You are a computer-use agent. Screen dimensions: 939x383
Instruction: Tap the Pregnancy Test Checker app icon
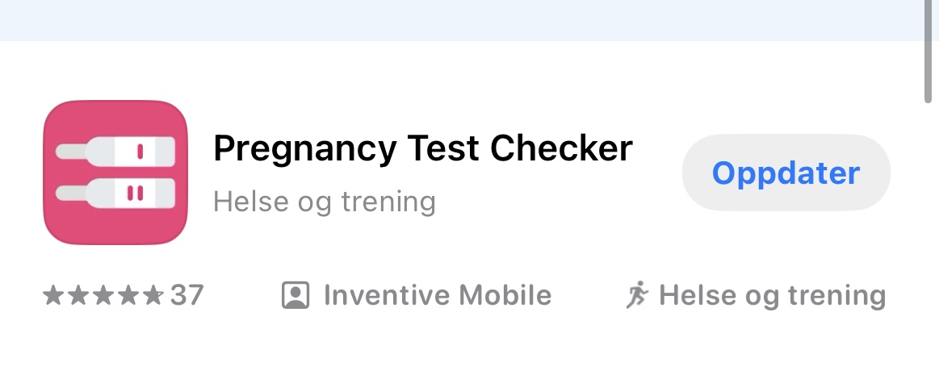click(115, 172)
